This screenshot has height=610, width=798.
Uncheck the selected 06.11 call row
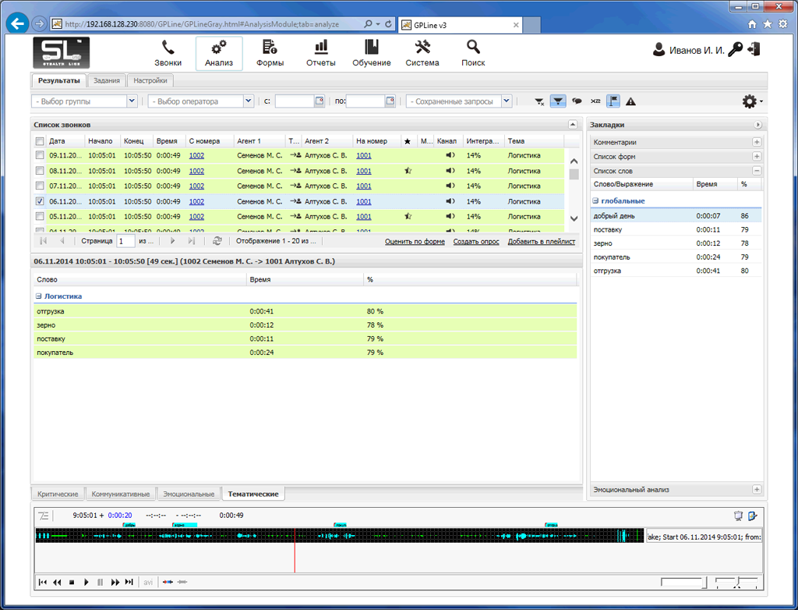click(x=40, y=201)
